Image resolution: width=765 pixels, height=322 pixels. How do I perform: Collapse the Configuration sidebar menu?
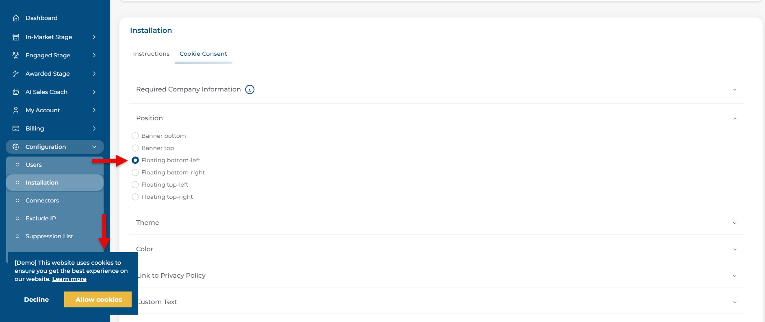click(94, 147)
